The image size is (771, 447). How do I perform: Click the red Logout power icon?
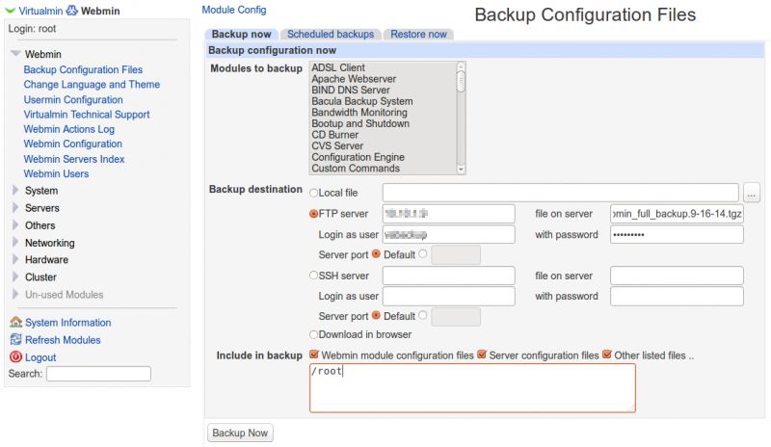click(15, 357)
